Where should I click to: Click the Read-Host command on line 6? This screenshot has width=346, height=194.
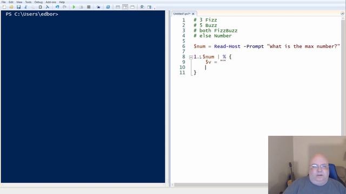[227, 46]
